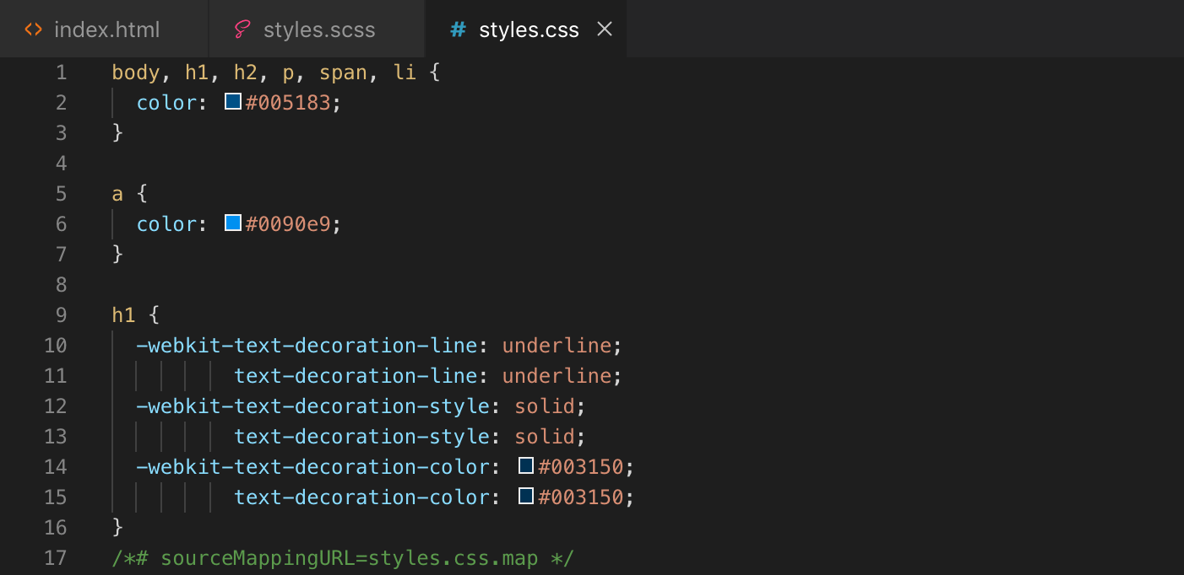Screen dimensions: 1184x575
Task: Click the HTML file icon on index.html tab
Action: tap(34, 30)
